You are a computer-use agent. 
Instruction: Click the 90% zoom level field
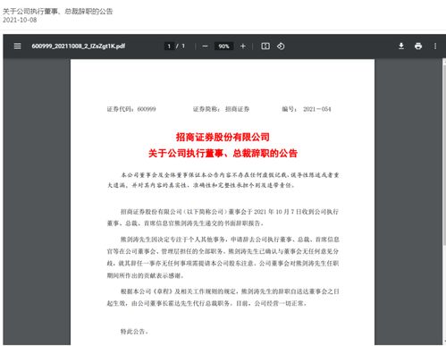point(223,46)
